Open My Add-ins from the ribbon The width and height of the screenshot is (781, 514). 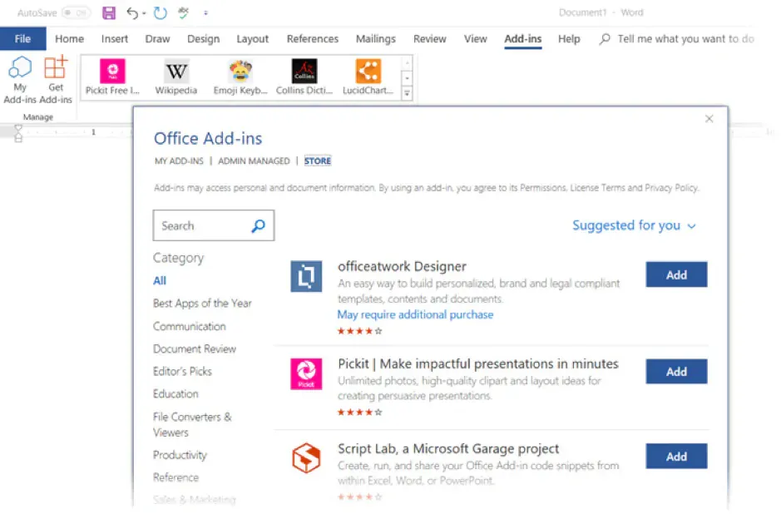[x=20, y=79]
